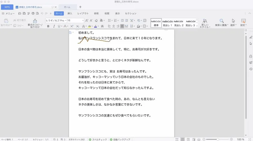Click the Save icon in quick toolbar

click(x=24, y=14)
